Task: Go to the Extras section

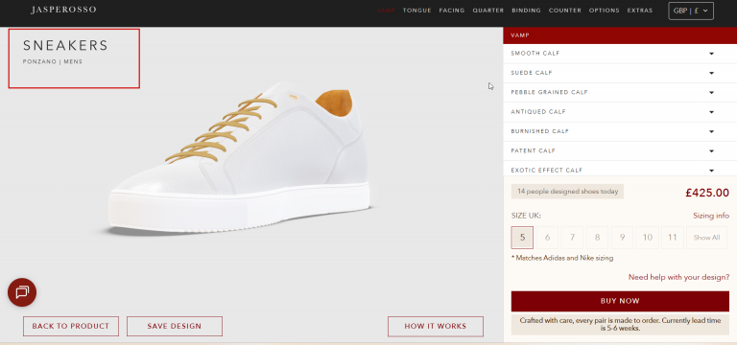Action: coord(640,11)
